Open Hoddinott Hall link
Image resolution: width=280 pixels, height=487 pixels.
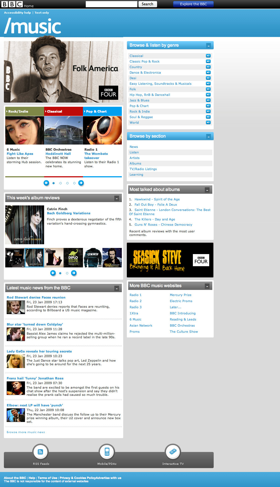pyautogui.click(x=58, y=154)
